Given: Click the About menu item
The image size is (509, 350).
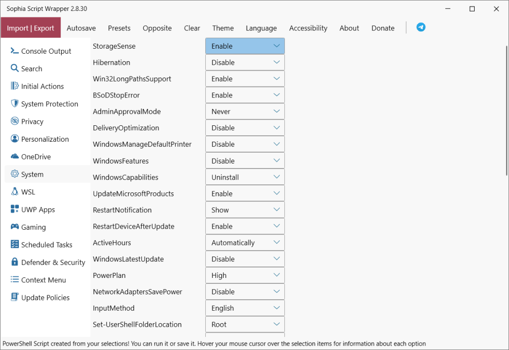Looking at the screenshot, I should point(349,28).
